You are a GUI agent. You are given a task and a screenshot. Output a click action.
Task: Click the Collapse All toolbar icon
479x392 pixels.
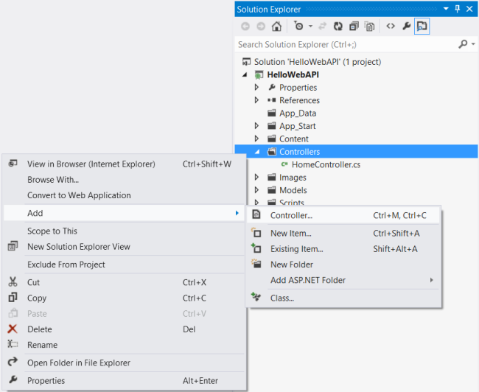point(354,27)
